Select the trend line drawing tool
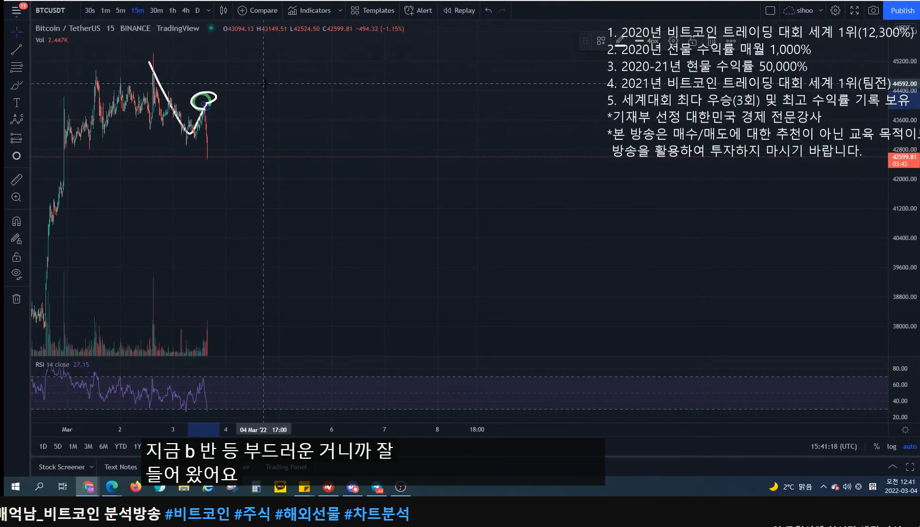 (x=17, y=50)
